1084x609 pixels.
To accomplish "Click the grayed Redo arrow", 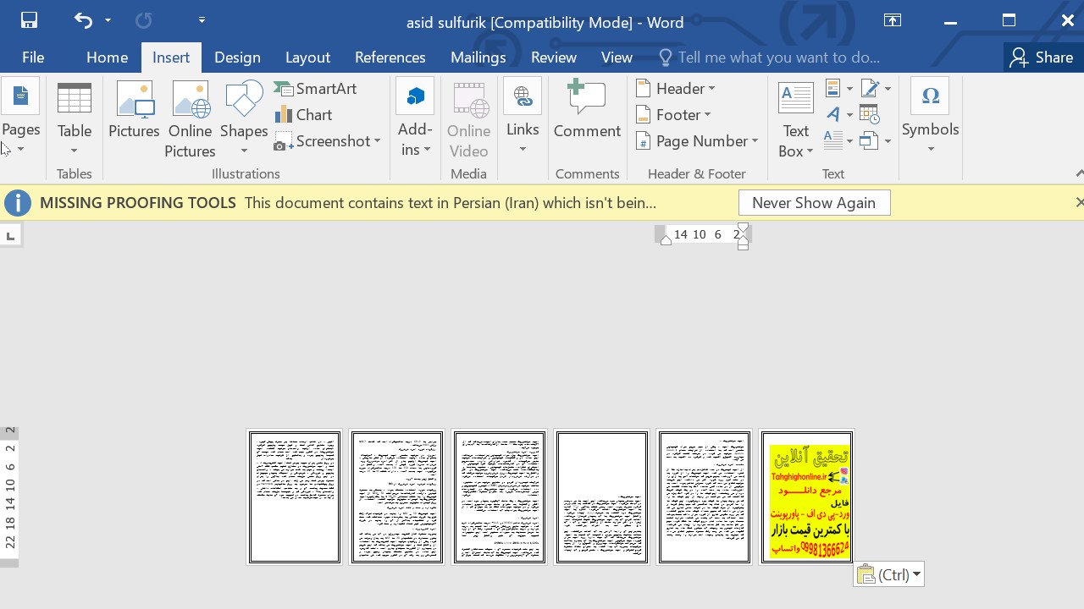I will point(144,20).
